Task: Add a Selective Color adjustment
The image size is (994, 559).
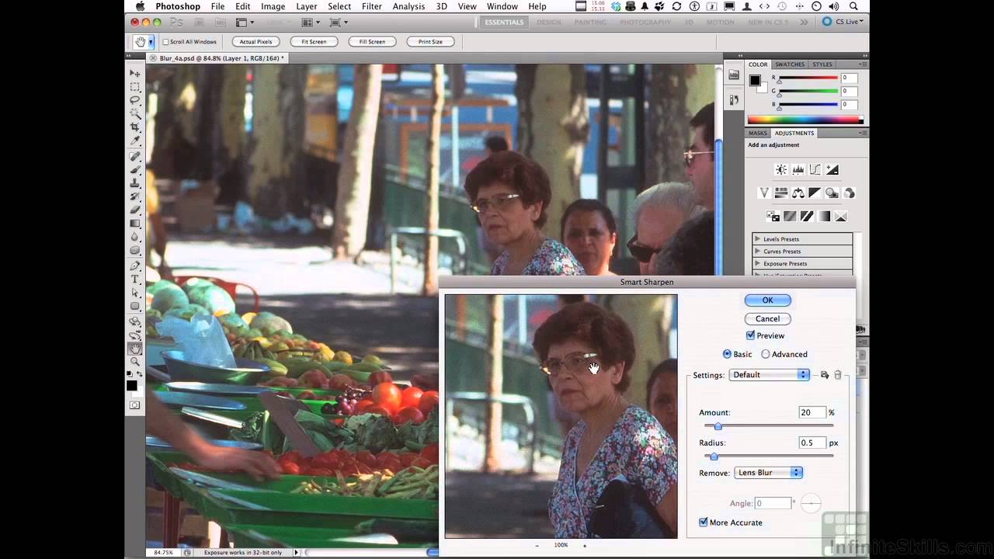Action: (841, 217)
